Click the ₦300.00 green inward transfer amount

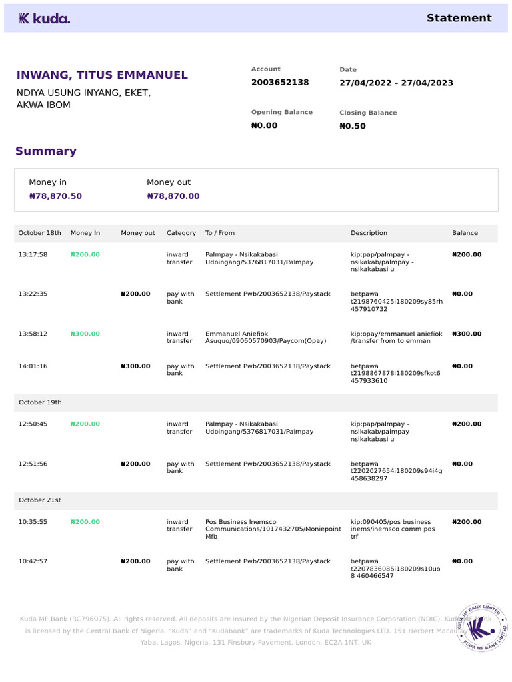tap(85, 334)
